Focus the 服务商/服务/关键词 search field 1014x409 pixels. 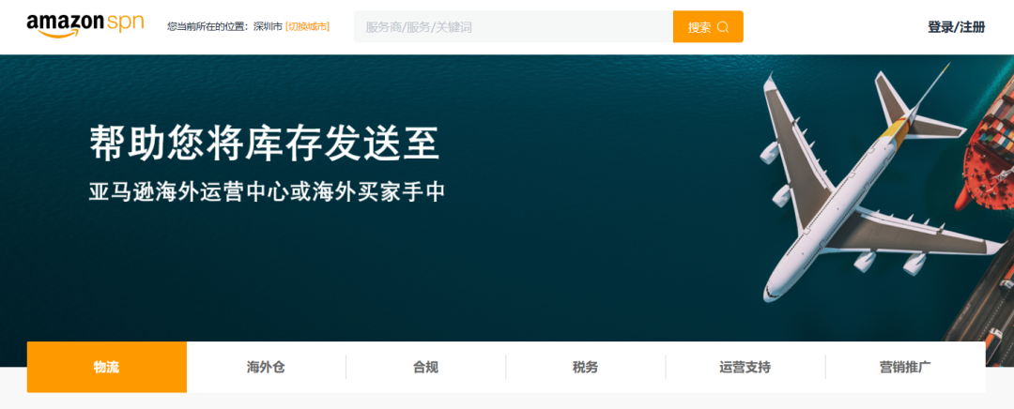(513, 26)
